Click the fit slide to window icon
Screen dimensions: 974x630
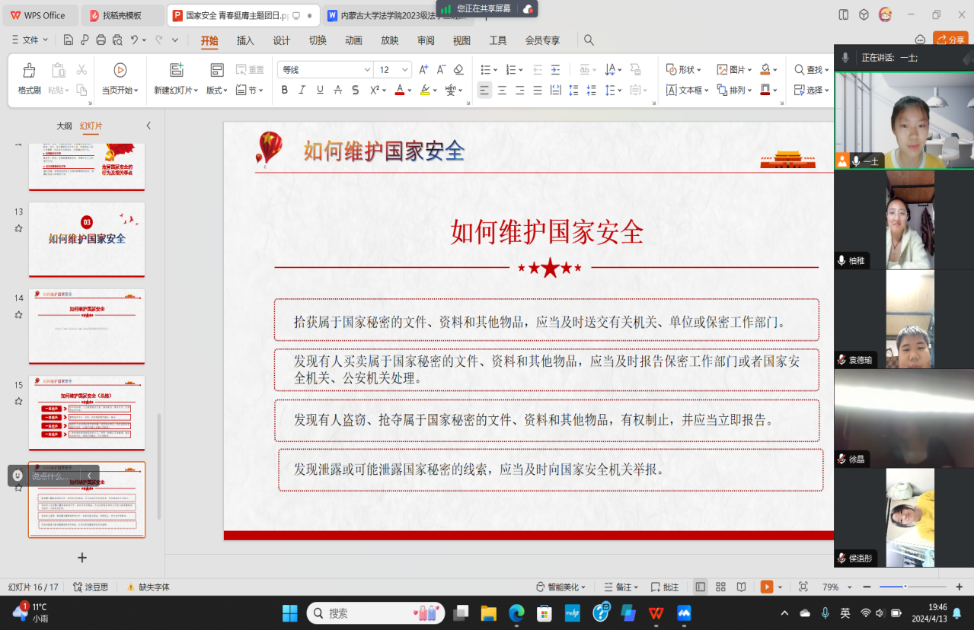803,587
